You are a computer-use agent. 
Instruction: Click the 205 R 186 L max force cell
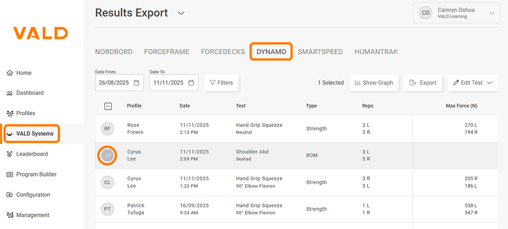point(470,183)
